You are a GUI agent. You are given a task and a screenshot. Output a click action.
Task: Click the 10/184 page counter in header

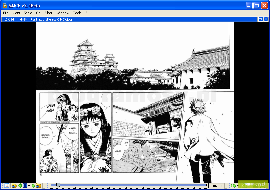9,19
